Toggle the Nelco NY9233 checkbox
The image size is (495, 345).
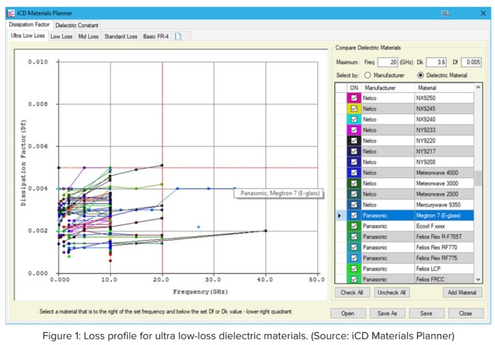click(354, 130)
